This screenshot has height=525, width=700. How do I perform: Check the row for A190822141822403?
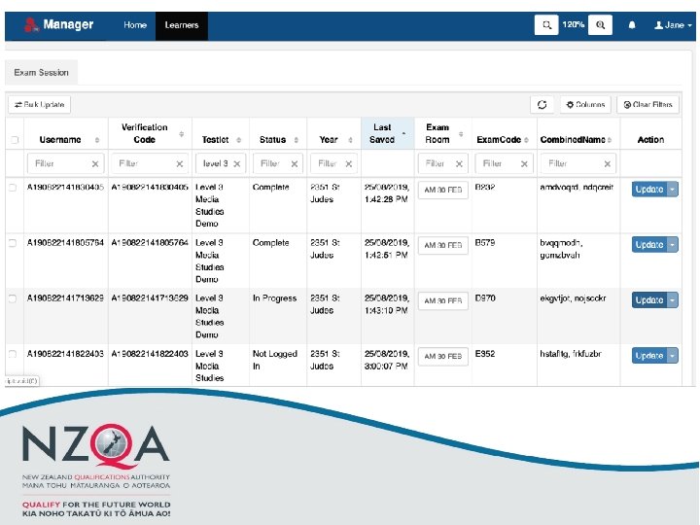click(13, 354)
